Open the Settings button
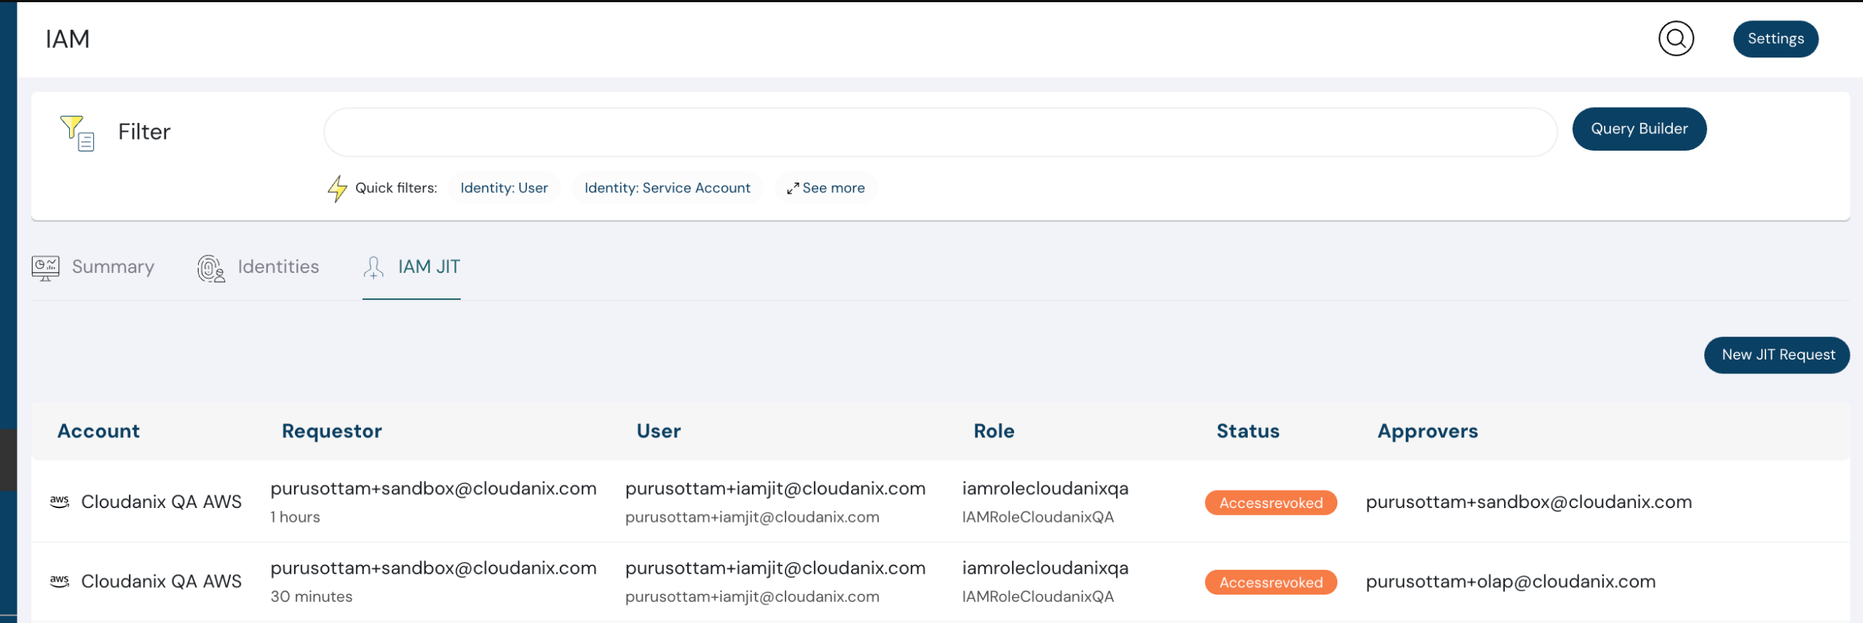 click(1775, 39)
